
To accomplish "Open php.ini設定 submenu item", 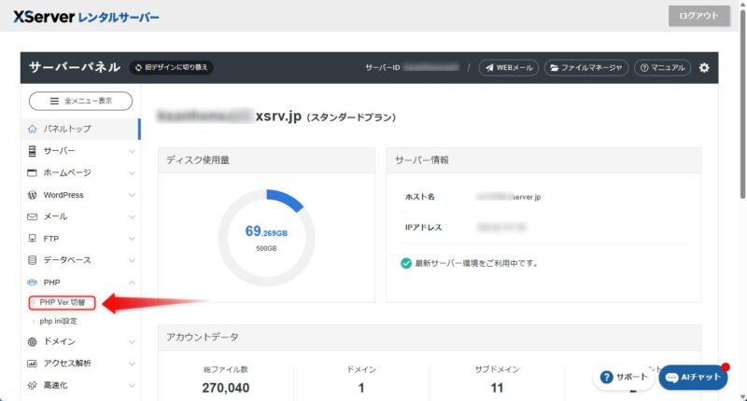I will point(58,321).
